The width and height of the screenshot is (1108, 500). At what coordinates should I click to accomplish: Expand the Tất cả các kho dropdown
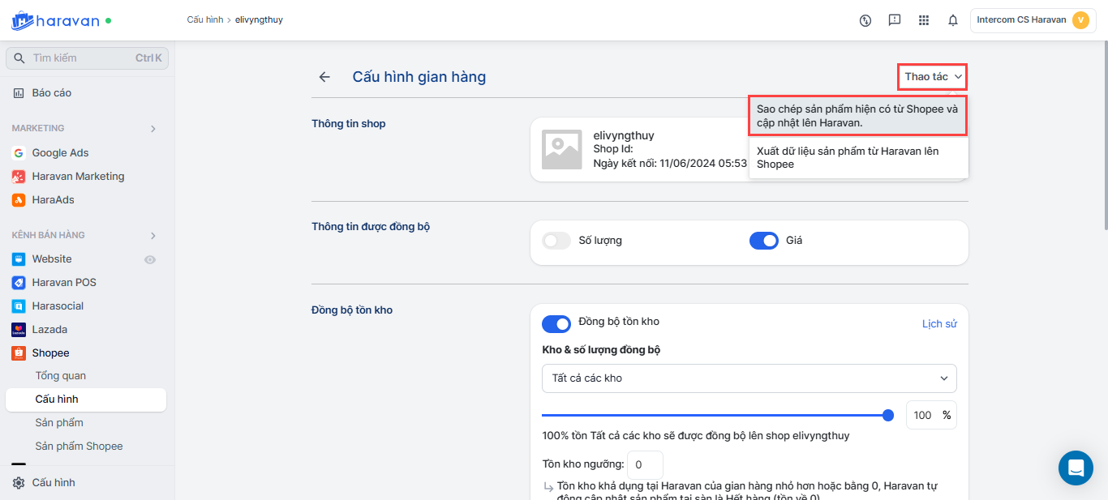(749, 378)
